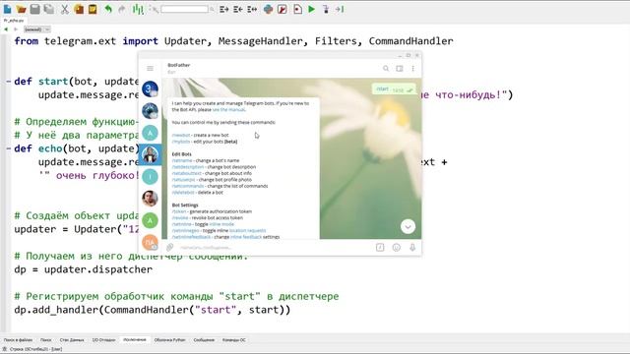The width and height of the screenshot is (630, 354).
Task: Run the script with the green play button
Action: pos(311,9)
